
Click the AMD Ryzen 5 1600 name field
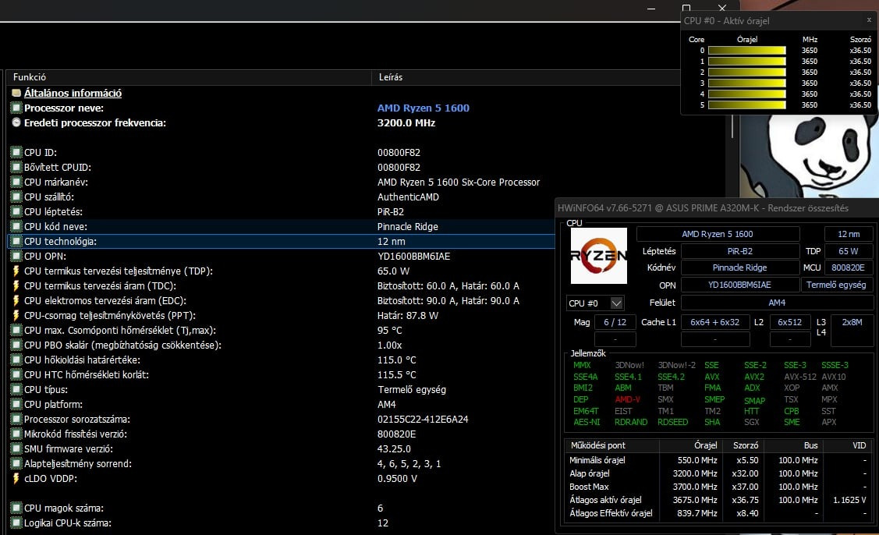(718, 234)
